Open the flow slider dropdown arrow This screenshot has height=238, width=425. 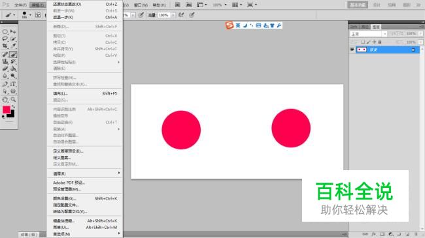(x=173, y=15)
